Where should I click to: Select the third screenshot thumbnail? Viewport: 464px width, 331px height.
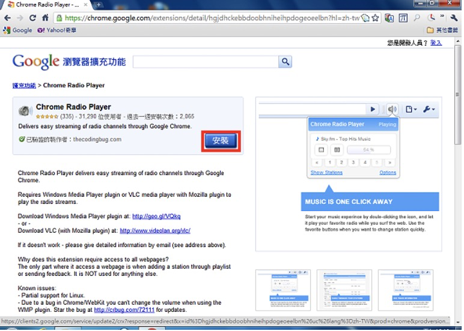[406, 290]
